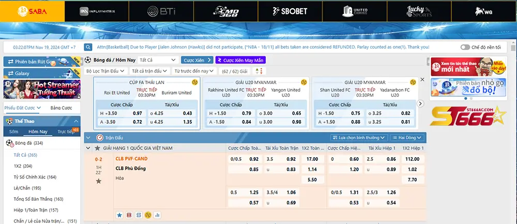
Task: Open the Tất Cả market type dropdown
Action: (158, 60)
